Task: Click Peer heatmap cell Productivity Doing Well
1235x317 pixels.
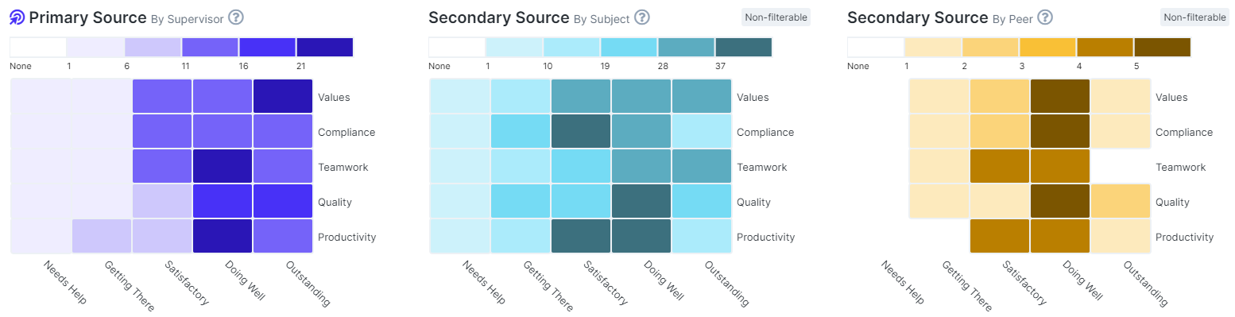Action: point(1060,236)
